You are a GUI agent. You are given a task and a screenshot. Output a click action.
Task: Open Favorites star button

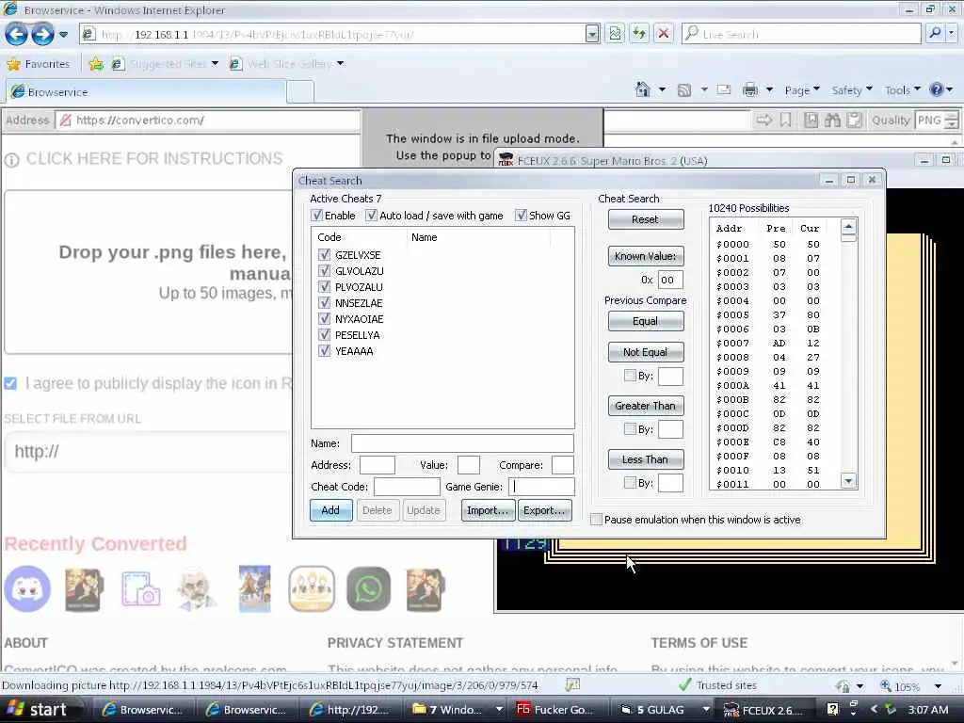point(39,63)
